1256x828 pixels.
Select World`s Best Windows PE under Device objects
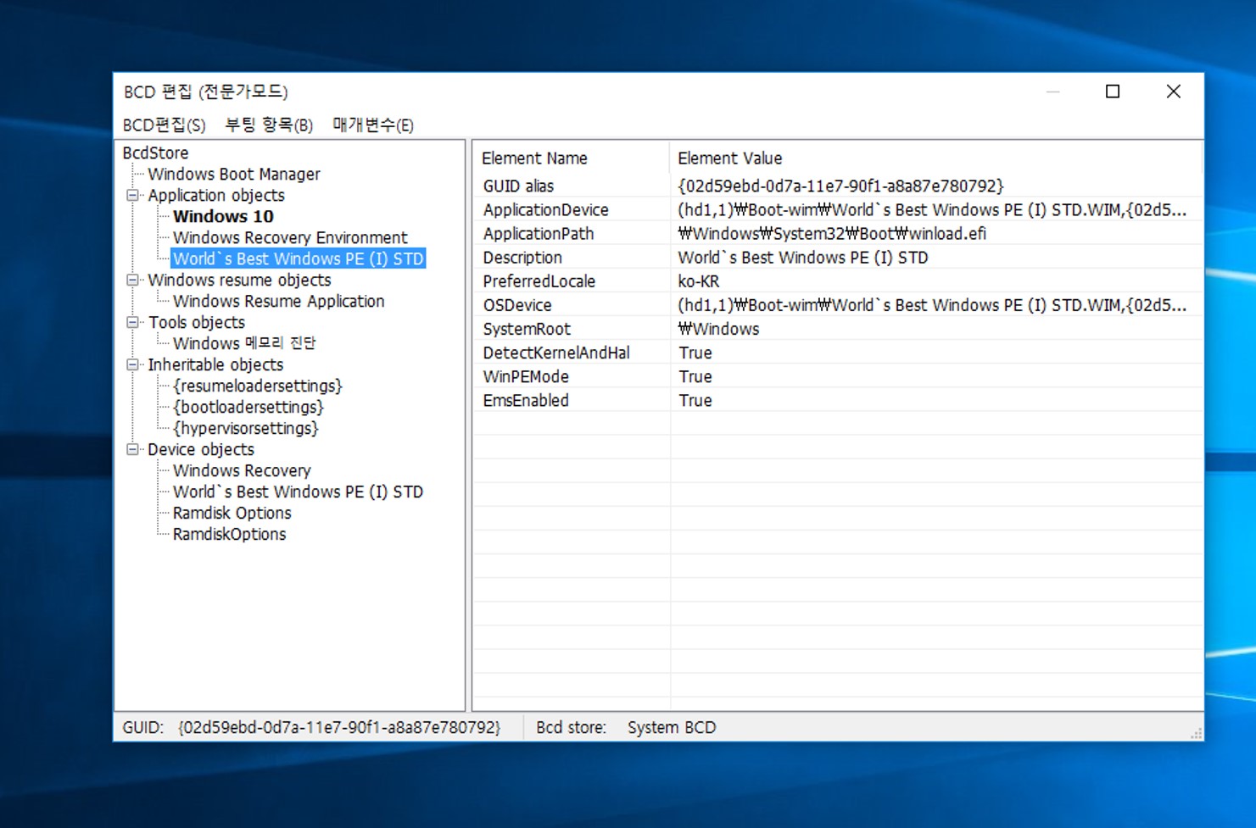[x=298, y=492]
